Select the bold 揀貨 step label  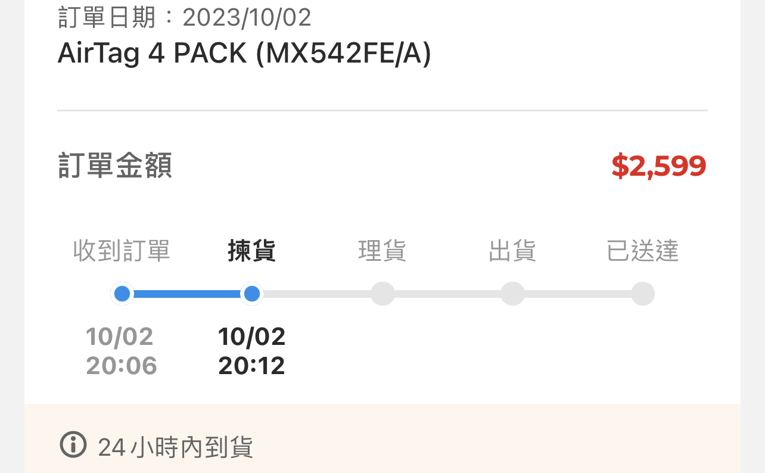pos(252,251)
